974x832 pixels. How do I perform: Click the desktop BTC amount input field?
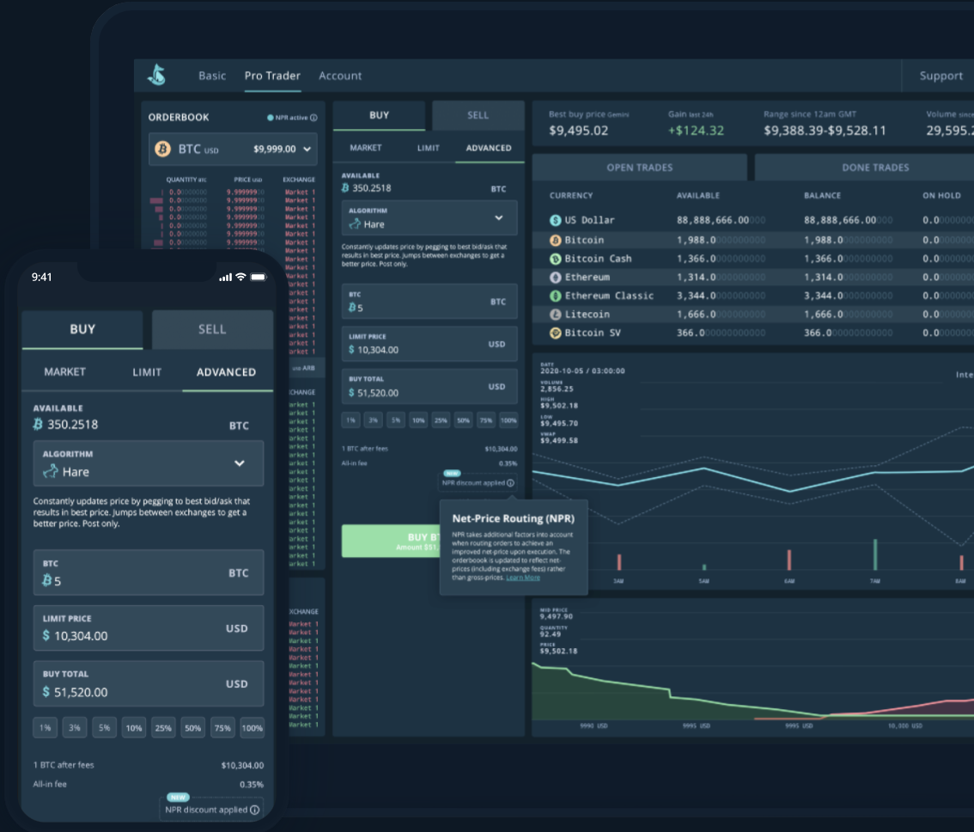(429, 302)
